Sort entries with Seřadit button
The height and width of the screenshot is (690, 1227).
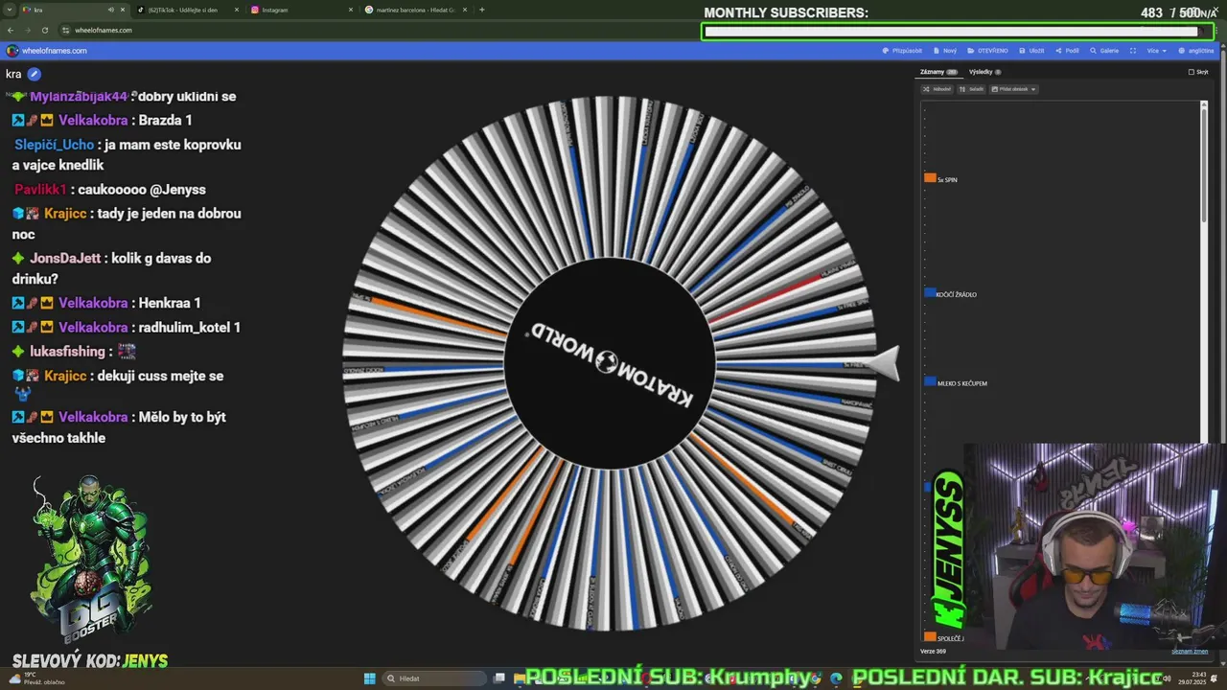pos(971,89)
